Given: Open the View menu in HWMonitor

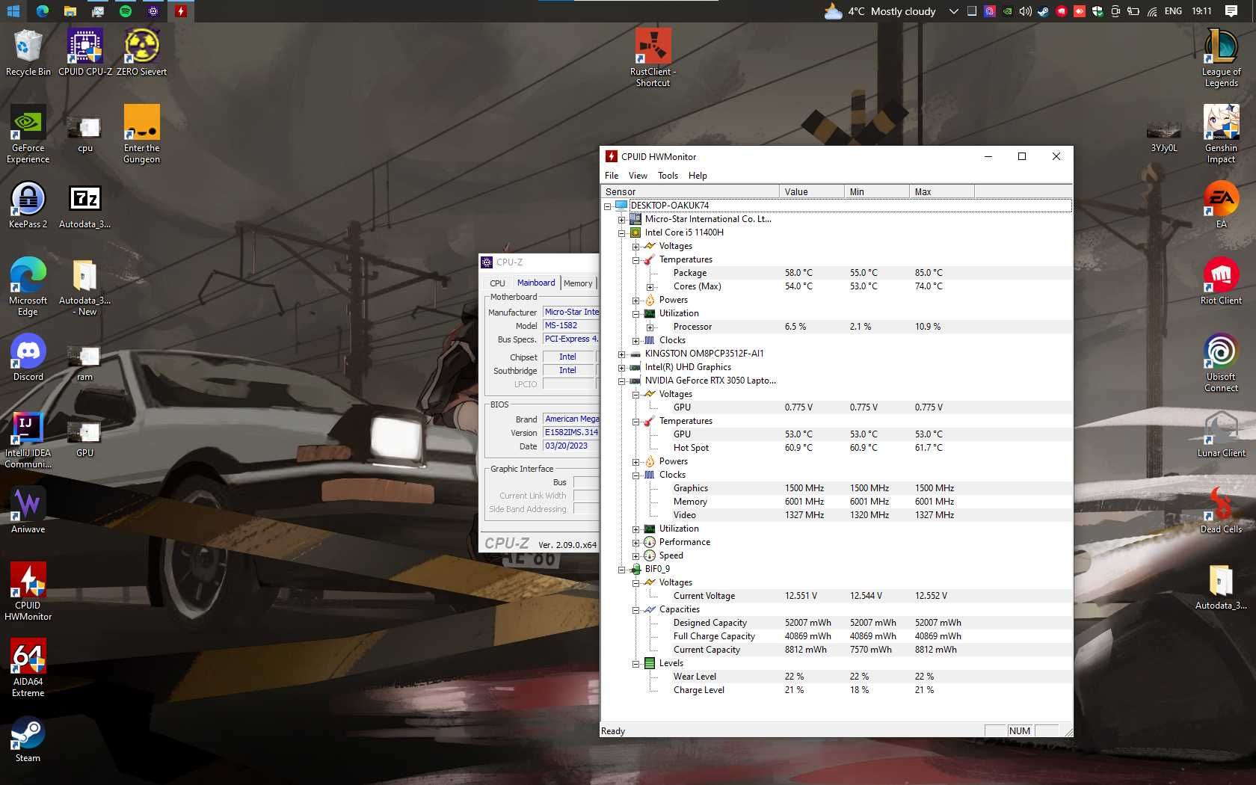Looking at the screenshot, I should pyautogui.click(x=638, y=176).
